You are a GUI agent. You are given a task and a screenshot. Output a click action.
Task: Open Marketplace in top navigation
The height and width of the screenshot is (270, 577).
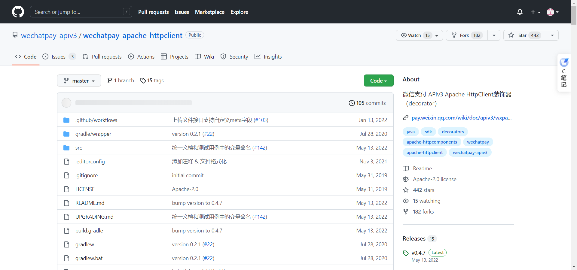pos(209,12)
